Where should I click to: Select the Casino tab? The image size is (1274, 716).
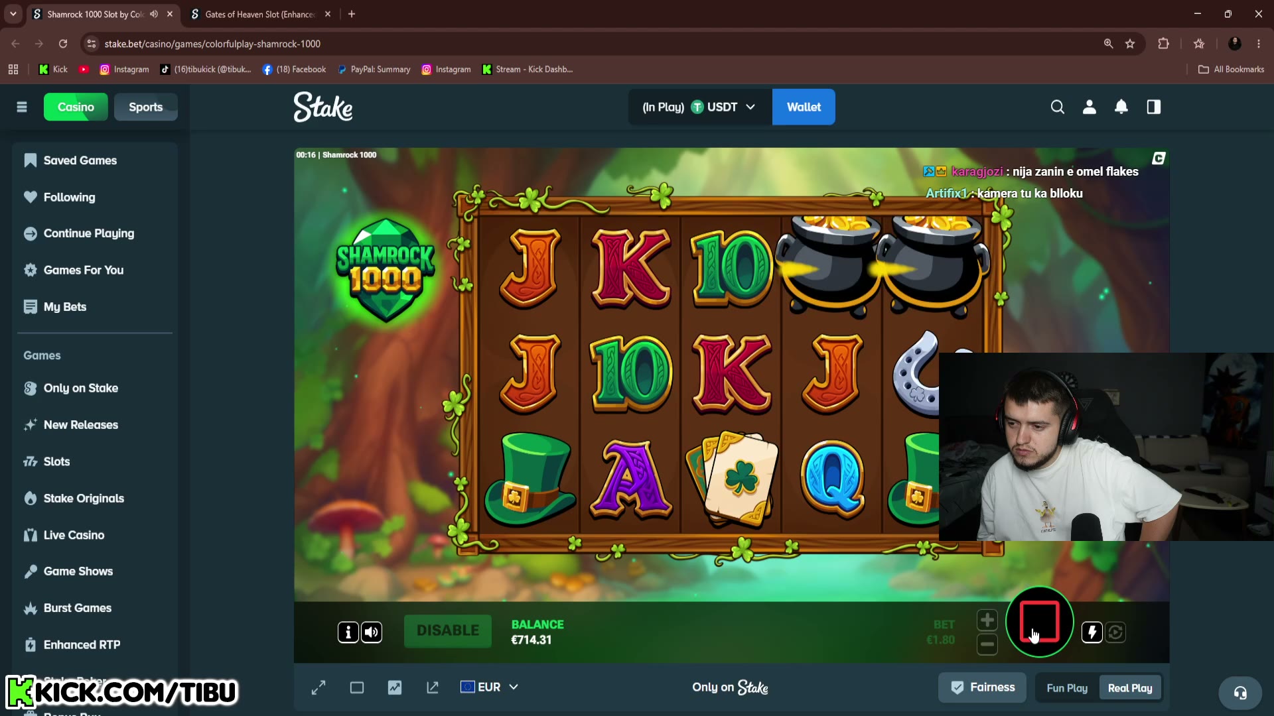[x=76, y=107]
